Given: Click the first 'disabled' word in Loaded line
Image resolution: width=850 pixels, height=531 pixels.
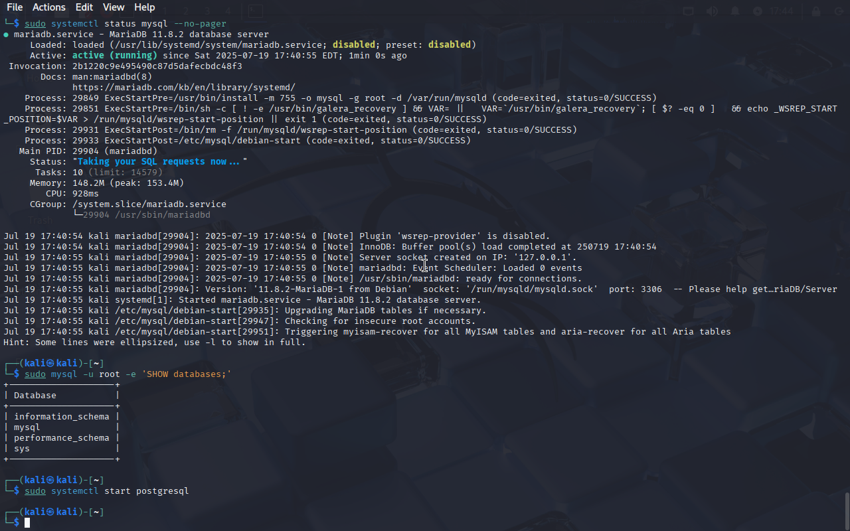Looking at the screenshot, I should [x=354, y=45].
